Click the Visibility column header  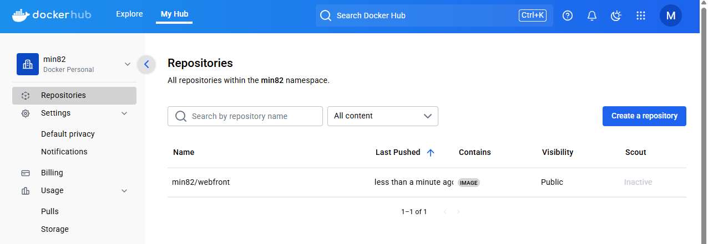(558, 152)
